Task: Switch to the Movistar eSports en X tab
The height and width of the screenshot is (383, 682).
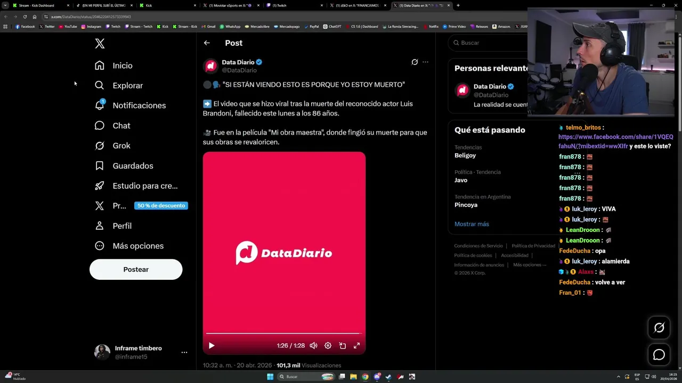Action: click(x=230, y=5)
